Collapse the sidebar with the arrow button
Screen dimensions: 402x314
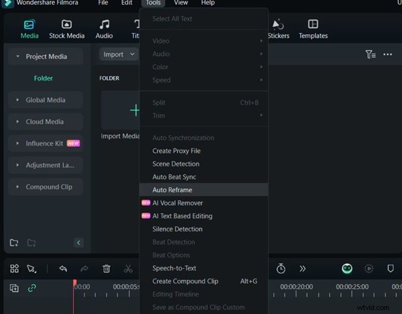79,242
